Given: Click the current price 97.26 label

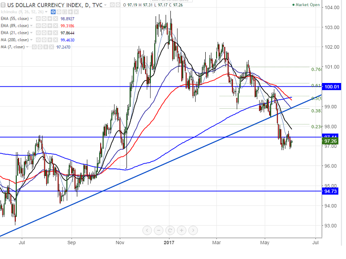Looking at the screenshot, I should (x=330, y=141).
